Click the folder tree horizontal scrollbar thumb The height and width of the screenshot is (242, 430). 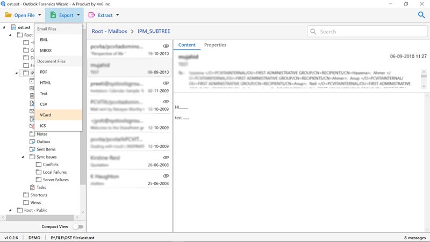tap(40, 218)
